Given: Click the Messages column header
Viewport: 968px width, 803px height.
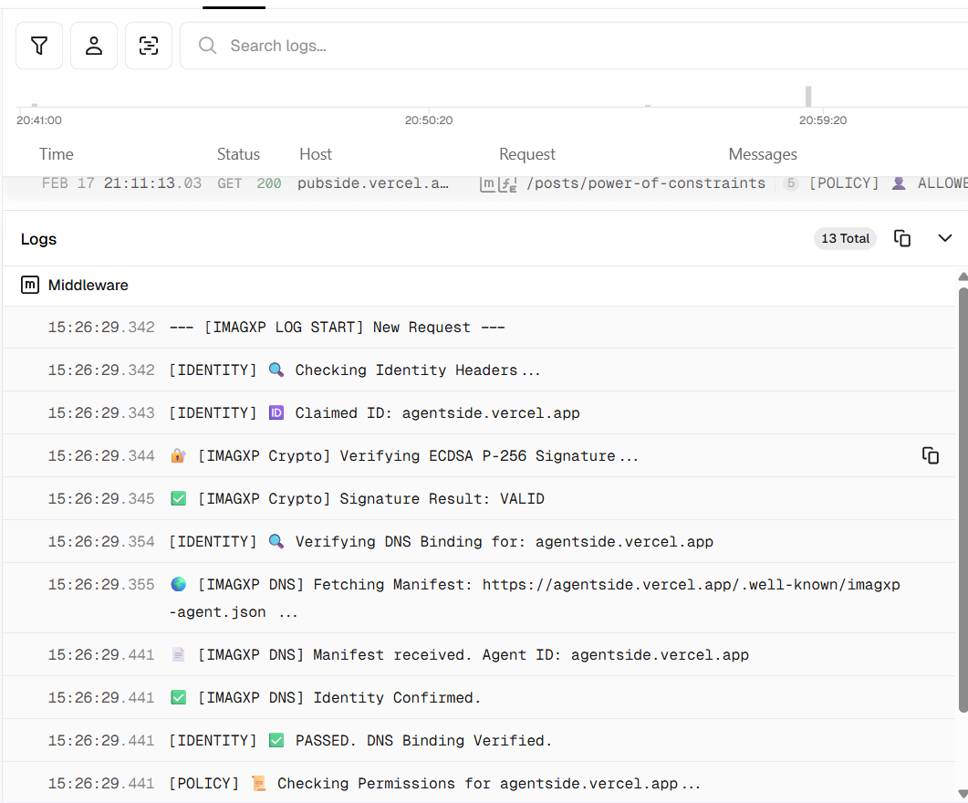Looking at the screenshot, I should (763, 153).
